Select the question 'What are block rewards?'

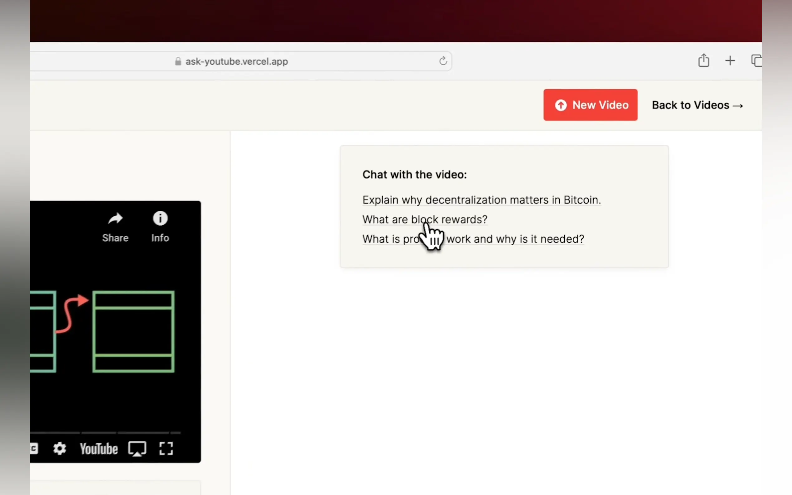click(425, 219)
